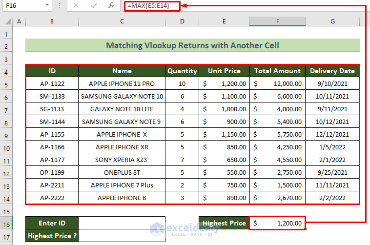This screenshot has width=370, height=245.
Task: Click the Enter ID label cell
Action: [x=52, y=223]
